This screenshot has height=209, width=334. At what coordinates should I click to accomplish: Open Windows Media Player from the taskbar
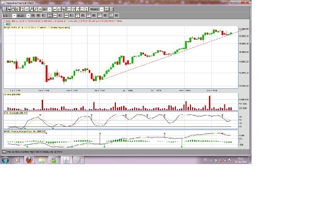pyautogui.click(x=17, y=160)
